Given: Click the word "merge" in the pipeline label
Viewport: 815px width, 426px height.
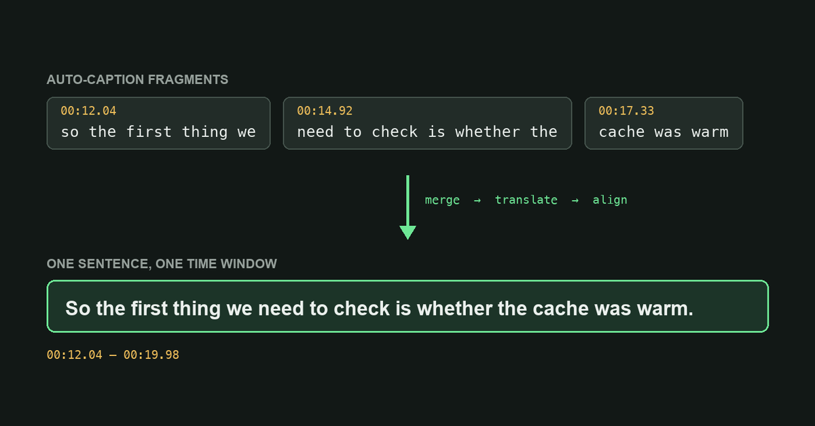Looking at the screenshot, I should coord(442,200).
